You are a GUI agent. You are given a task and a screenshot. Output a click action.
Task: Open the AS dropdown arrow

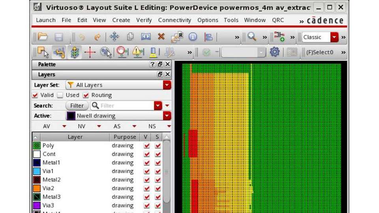click(x=134, y=126)
